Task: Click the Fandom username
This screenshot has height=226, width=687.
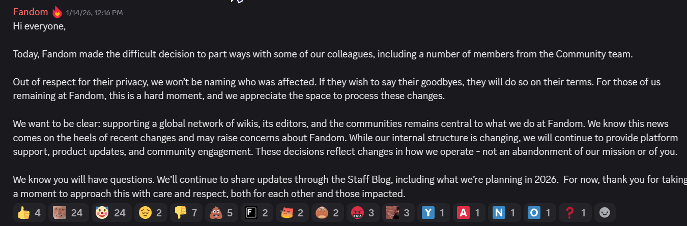Action: point(31,12)
